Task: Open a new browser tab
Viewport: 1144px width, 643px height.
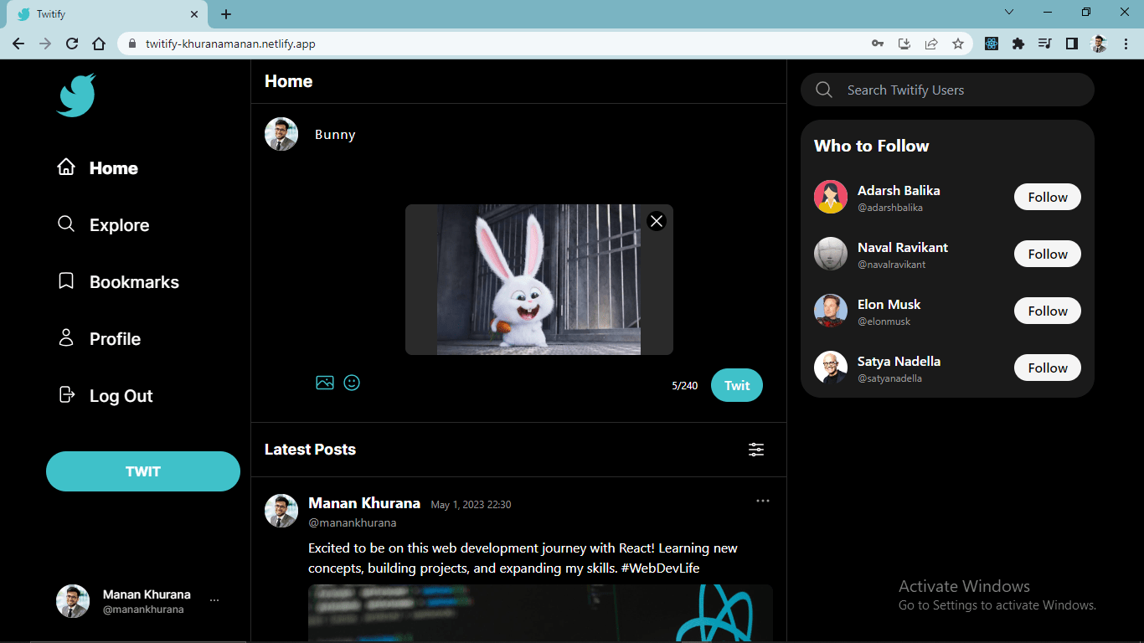Action: point(226,14)
